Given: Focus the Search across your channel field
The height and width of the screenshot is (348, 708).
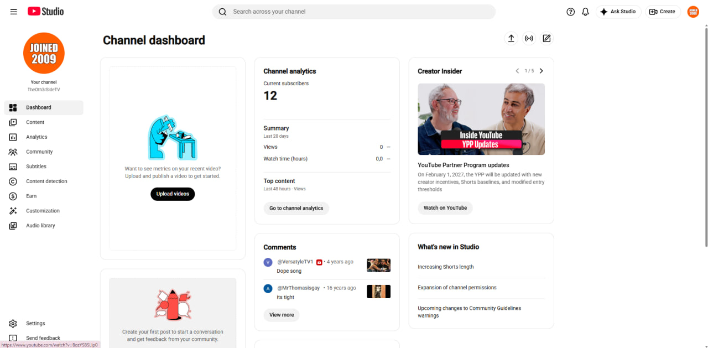Looking at the screenshot, I should 354,12.
